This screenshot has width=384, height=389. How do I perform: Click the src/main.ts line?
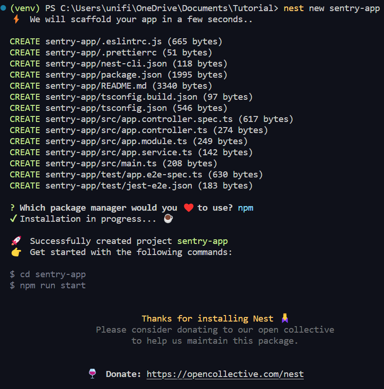[x=114, y=164]
